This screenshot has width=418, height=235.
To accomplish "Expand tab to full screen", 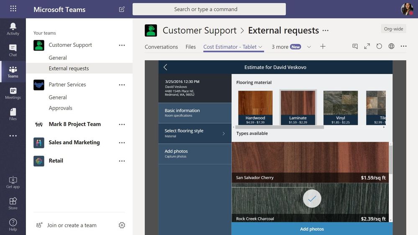I will click(367, 46).
